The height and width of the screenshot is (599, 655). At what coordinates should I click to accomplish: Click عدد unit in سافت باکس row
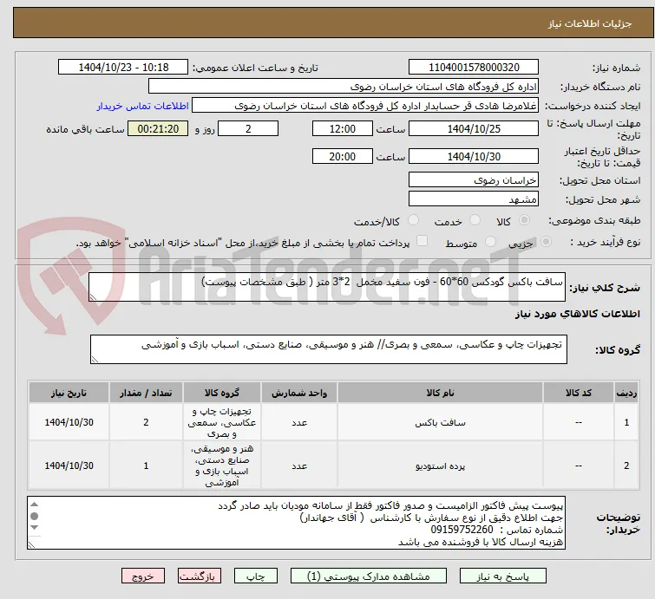299,422
